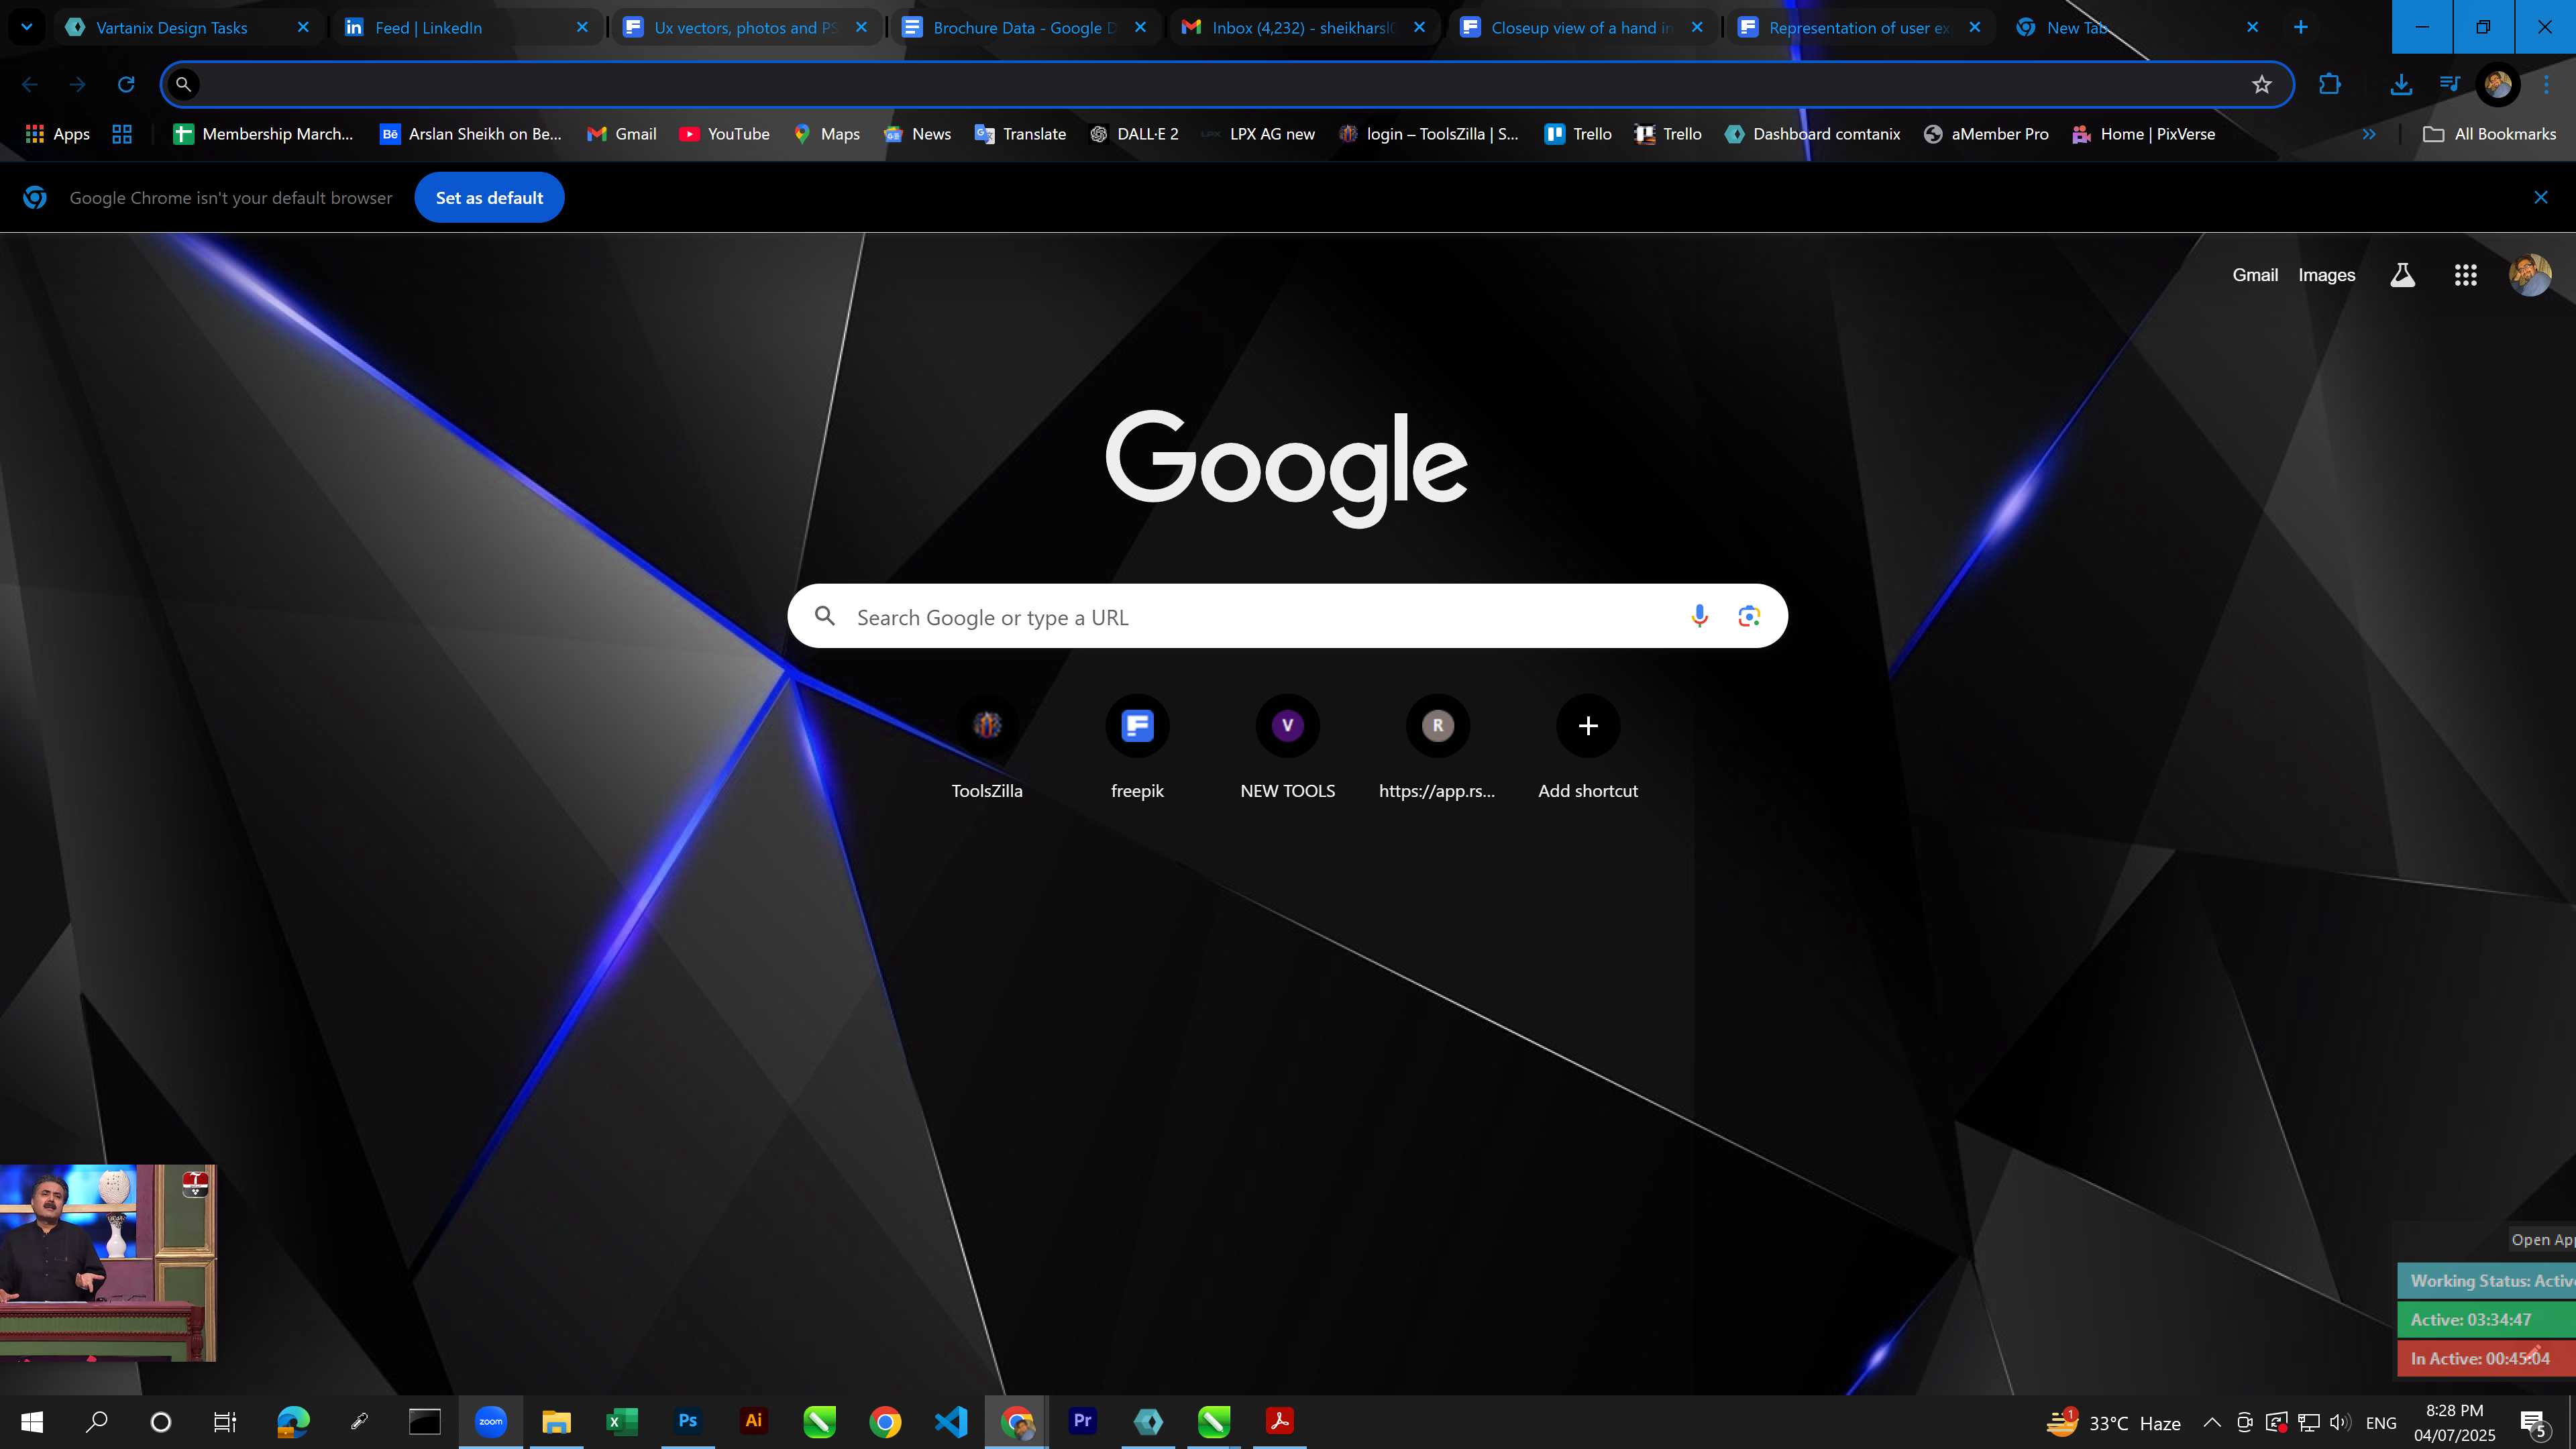Bookmark this tab with star icon
Viewport: 2576px width, 1449px height.
click(2262, 84)
